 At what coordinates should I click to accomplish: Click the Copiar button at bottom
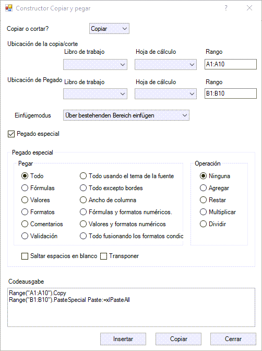point(178,339)
